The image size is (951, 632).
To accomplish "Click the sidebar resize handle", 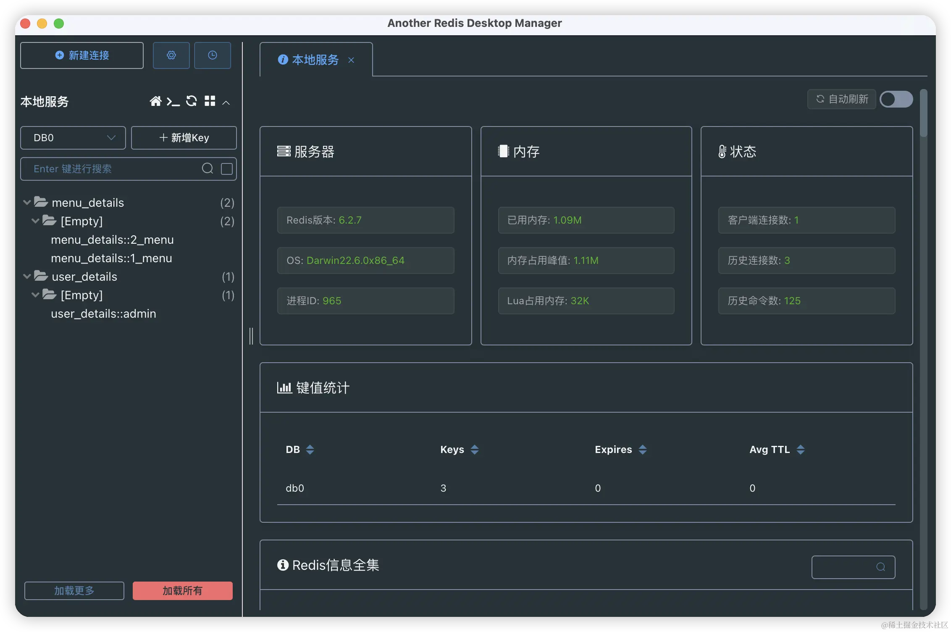I will click(x=251, y=336).
